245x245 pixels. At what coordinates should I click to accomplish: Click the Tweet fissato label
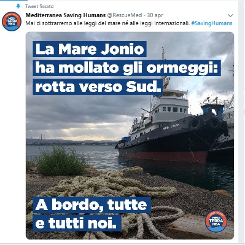tap(39, 6)
